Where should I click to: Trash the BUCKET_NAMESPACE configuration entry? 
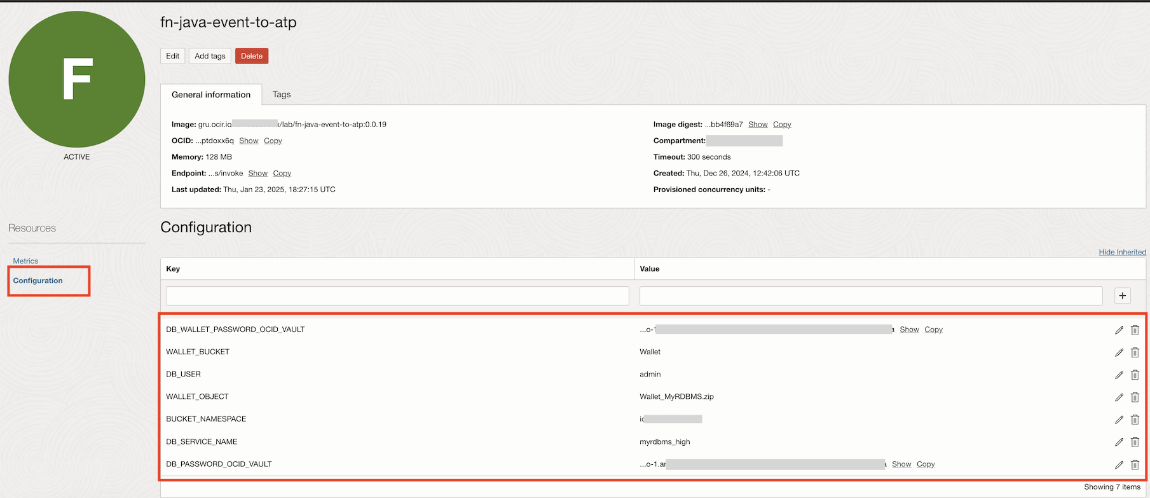[x=1135, y=420]
